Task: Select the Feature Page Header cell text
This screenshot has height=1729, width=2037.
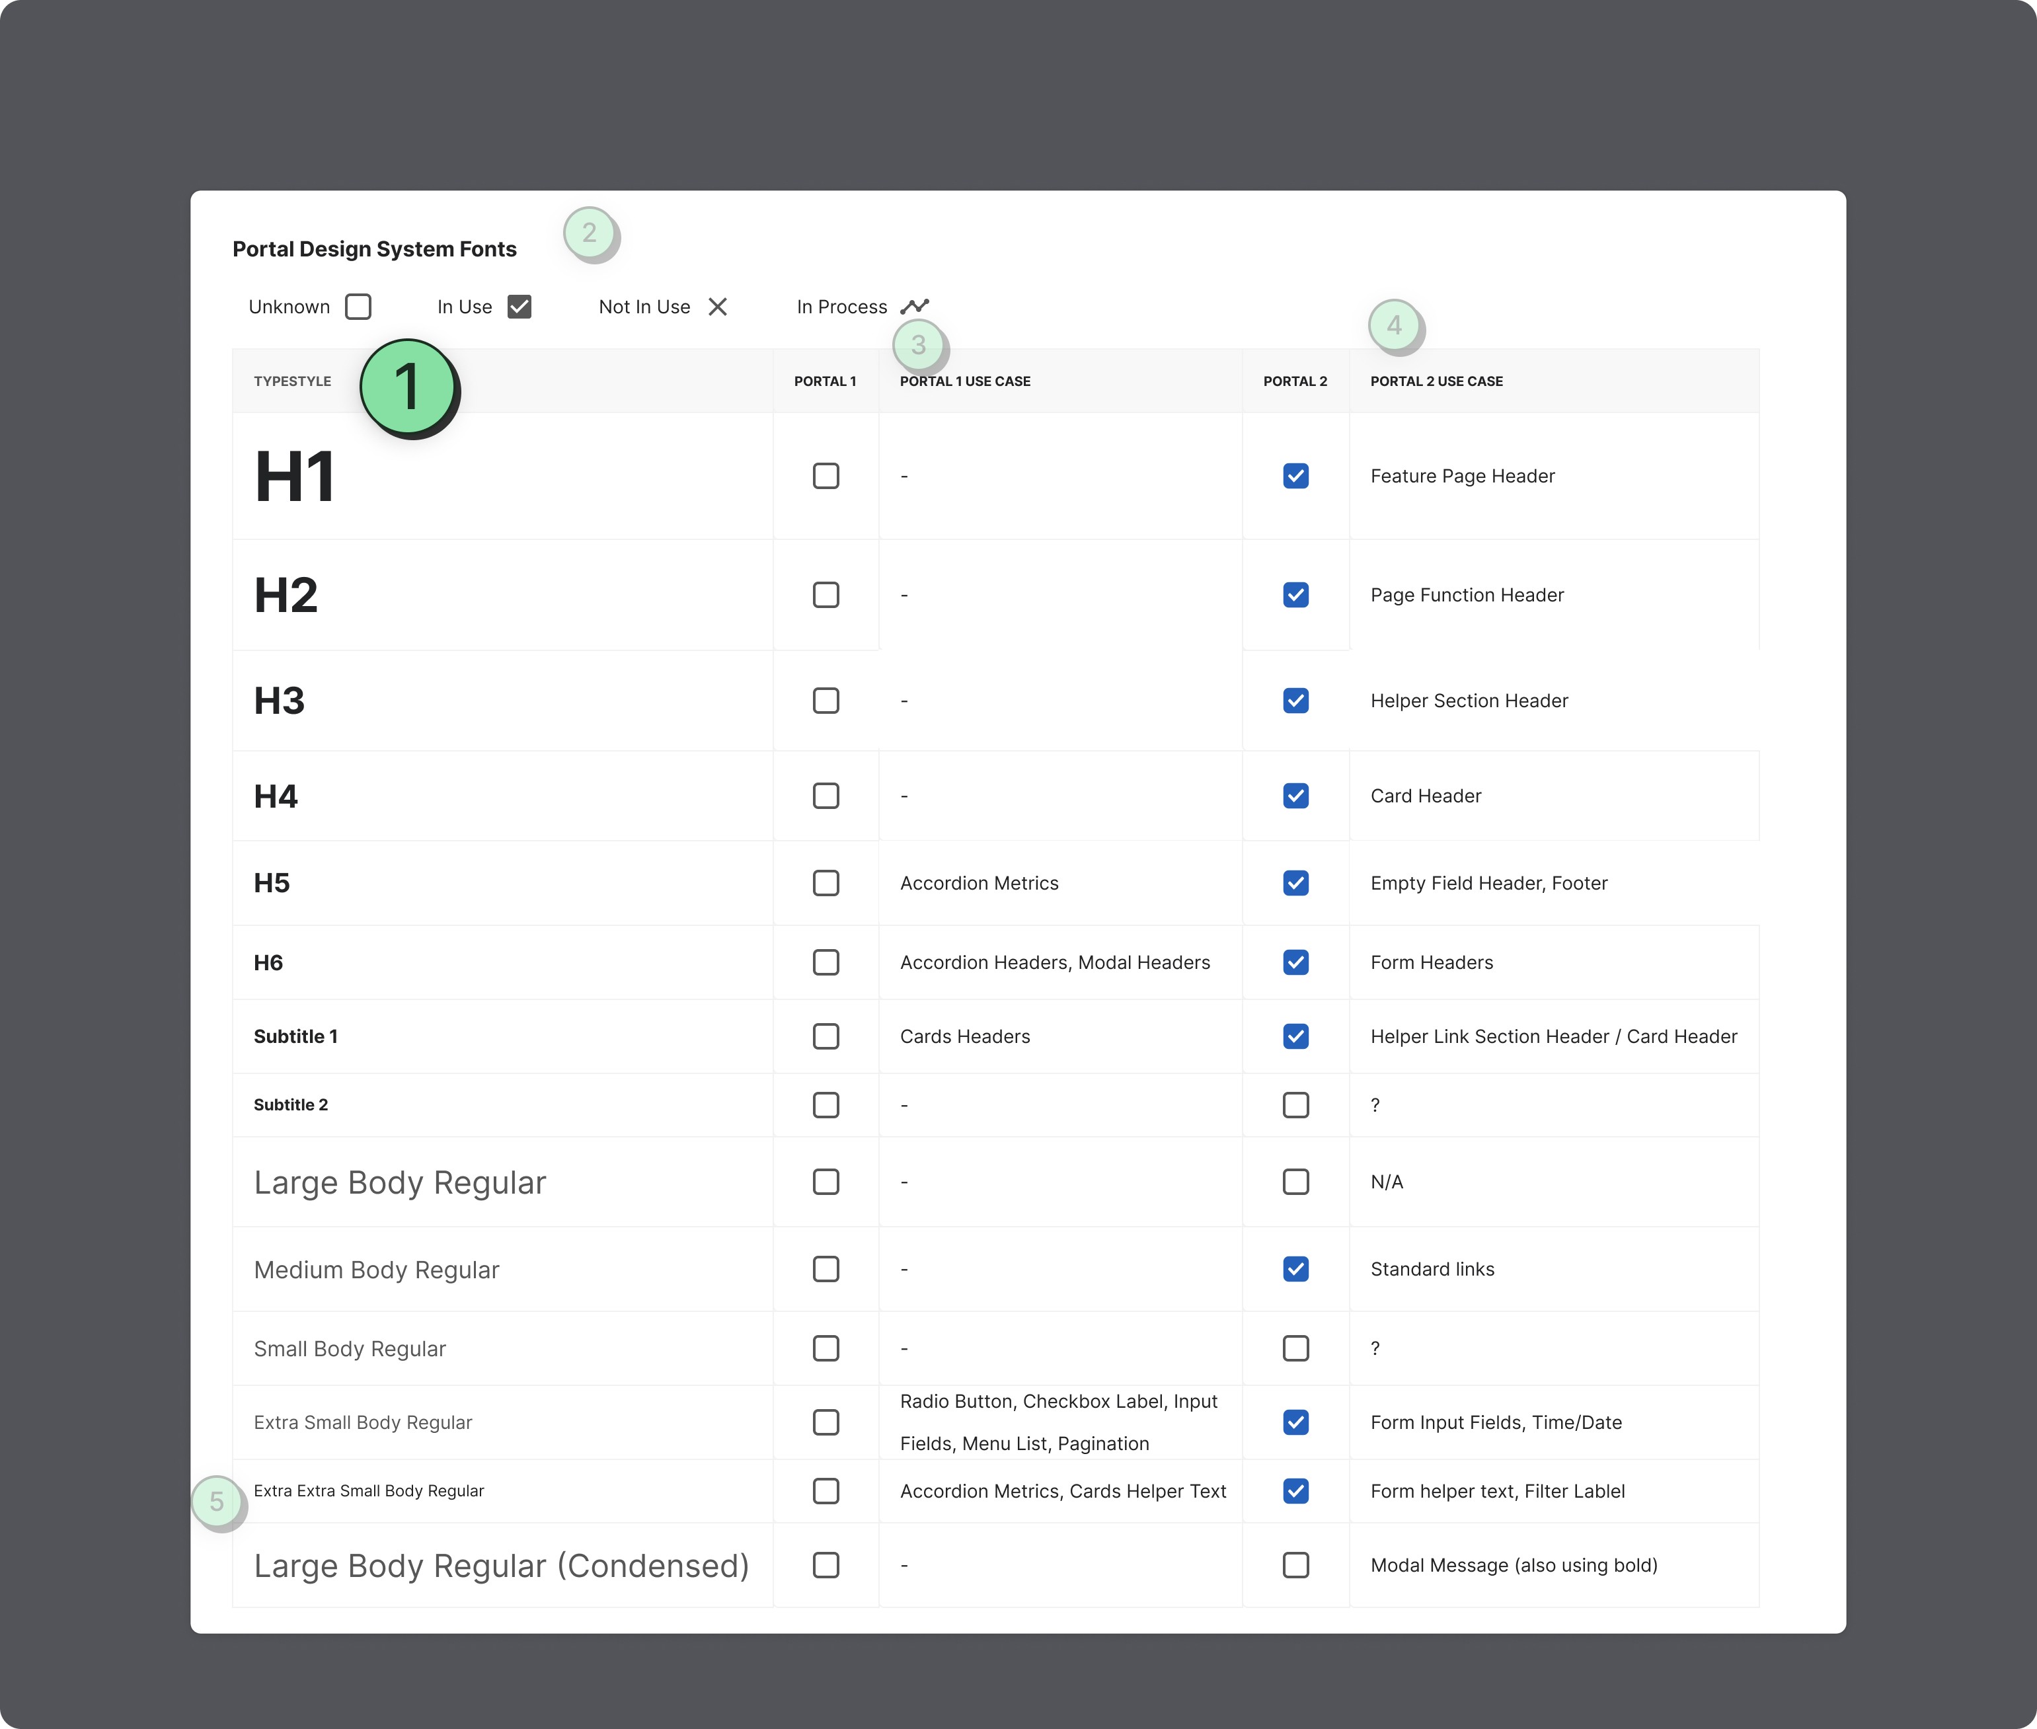Action: click(1461, 477)
